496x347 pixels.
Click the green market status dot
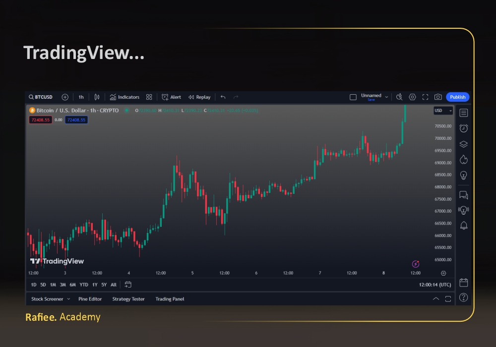[x=127, y=110]
